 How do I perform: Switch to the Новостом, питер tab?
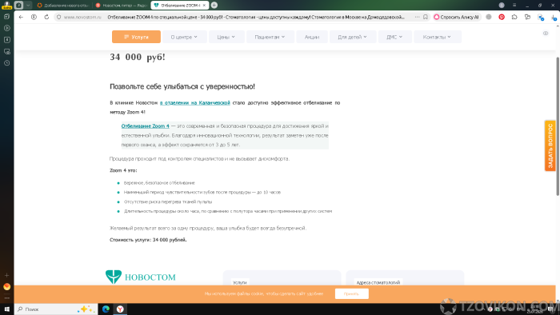click(122, 6)
